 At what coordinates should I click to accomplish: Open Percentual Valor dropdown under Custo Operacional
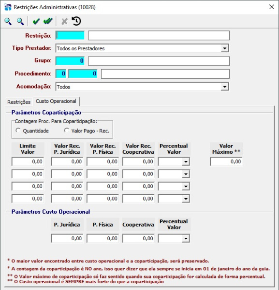[x=186, y=239]
